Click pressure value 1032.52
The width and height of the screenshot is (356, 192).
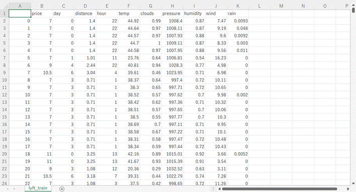pyautogui.click(x=173, y=168)
